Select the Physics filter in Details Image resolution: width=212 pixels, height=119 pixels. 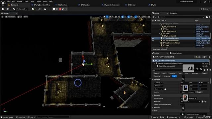204,73
